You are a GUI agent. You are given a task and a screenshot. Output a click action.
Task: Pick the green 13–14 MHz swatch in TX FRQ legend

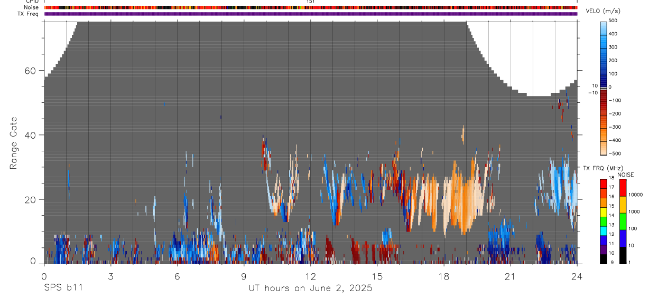point(603,221)
